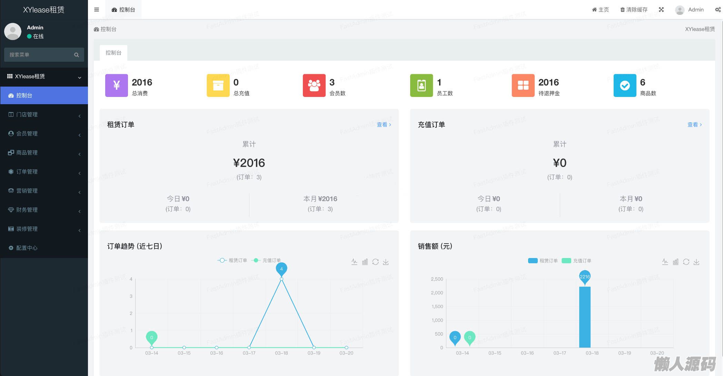Click the purple yen total consumption icon
723x376 pixels.
116,85
